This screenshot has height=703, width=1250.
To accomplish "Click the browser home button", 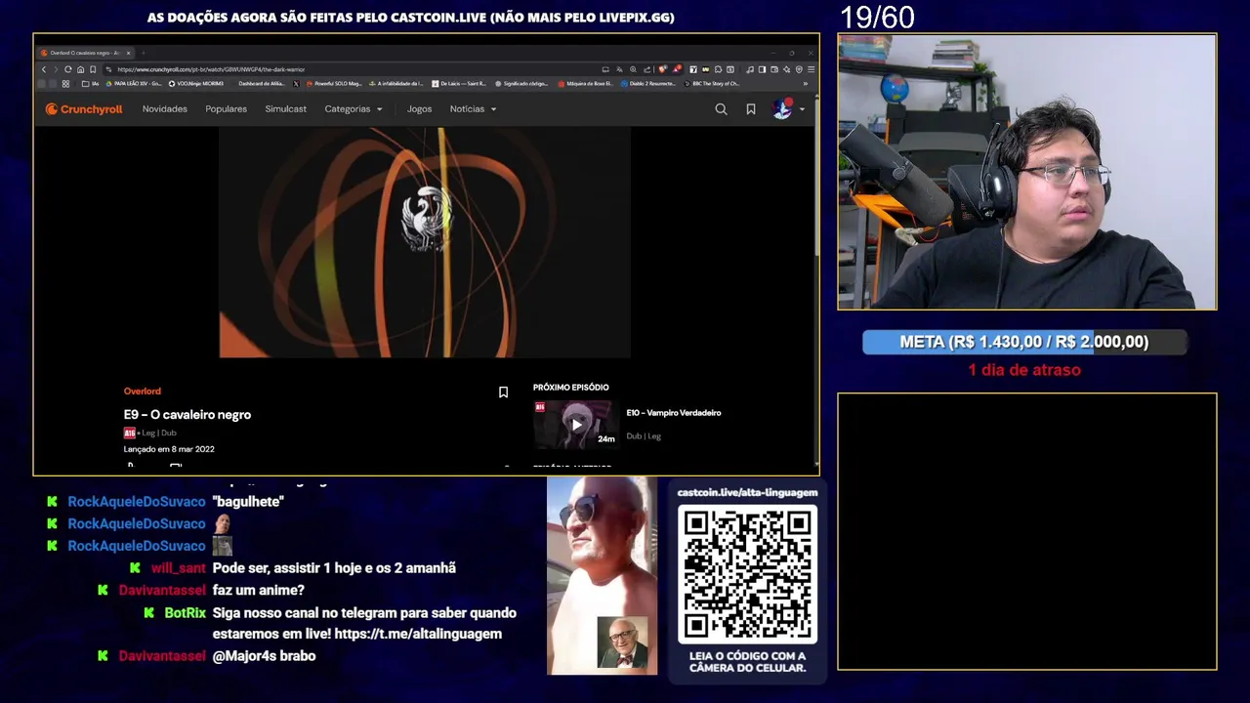I will (80, 69).
